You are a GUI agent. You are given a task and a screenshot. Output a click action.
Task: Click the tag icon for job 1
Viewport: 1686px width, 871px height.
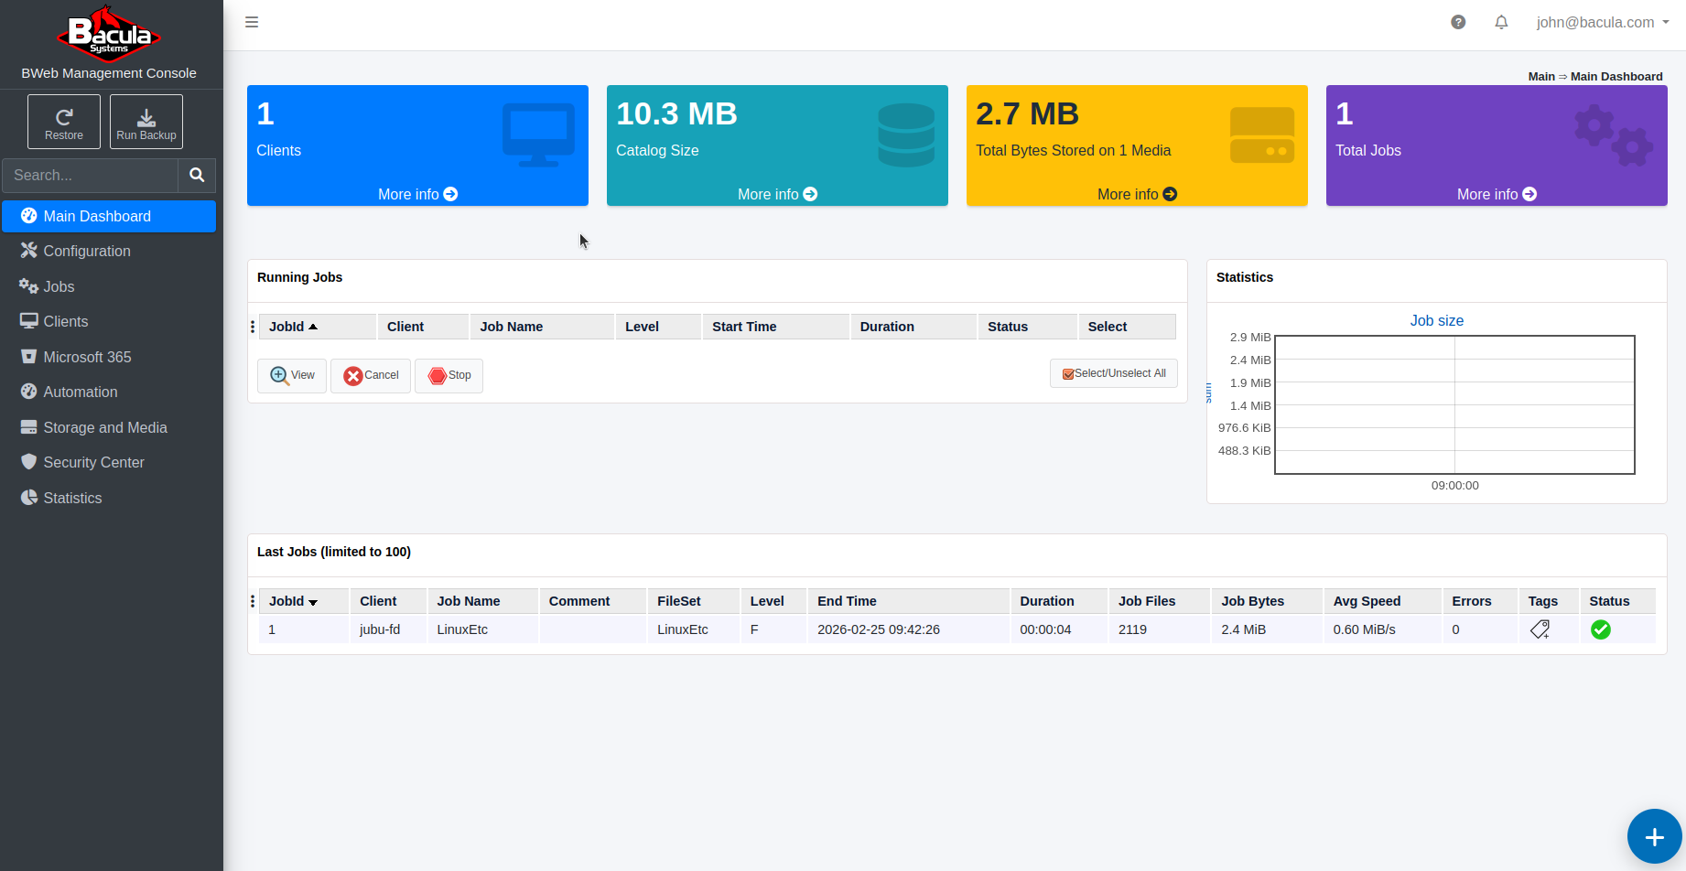1540,629
